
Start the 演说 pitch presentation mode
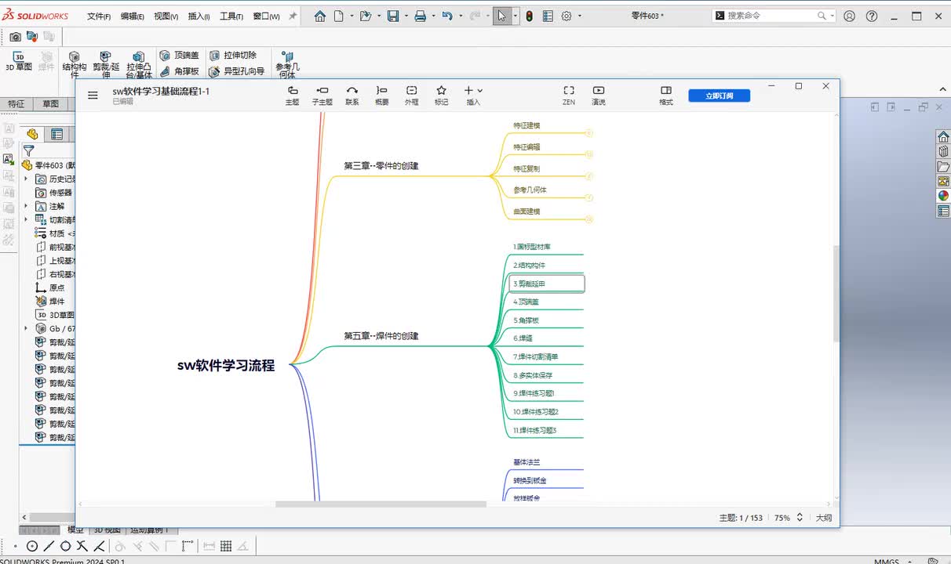tap(599, 96)
